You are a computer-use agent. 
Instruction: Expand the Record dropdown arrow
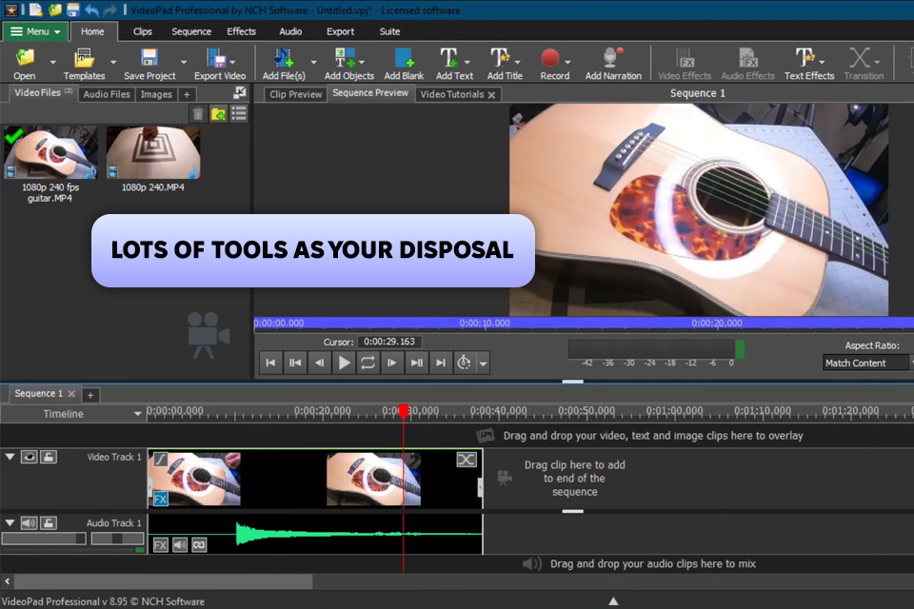click(x=567, y=63)
